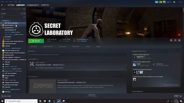Click the Steam icon in the taskbar
184x103 pixels.
point(59,101)
